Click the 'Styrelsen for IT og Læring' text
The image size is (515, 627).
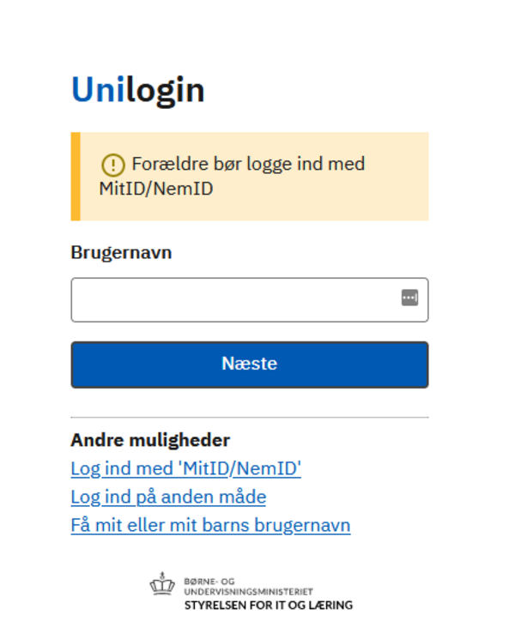[268, 605]
